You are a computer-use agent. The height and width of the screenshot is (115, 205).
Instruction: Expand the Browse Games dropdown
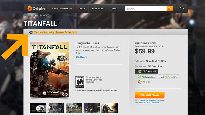point(62,9)
